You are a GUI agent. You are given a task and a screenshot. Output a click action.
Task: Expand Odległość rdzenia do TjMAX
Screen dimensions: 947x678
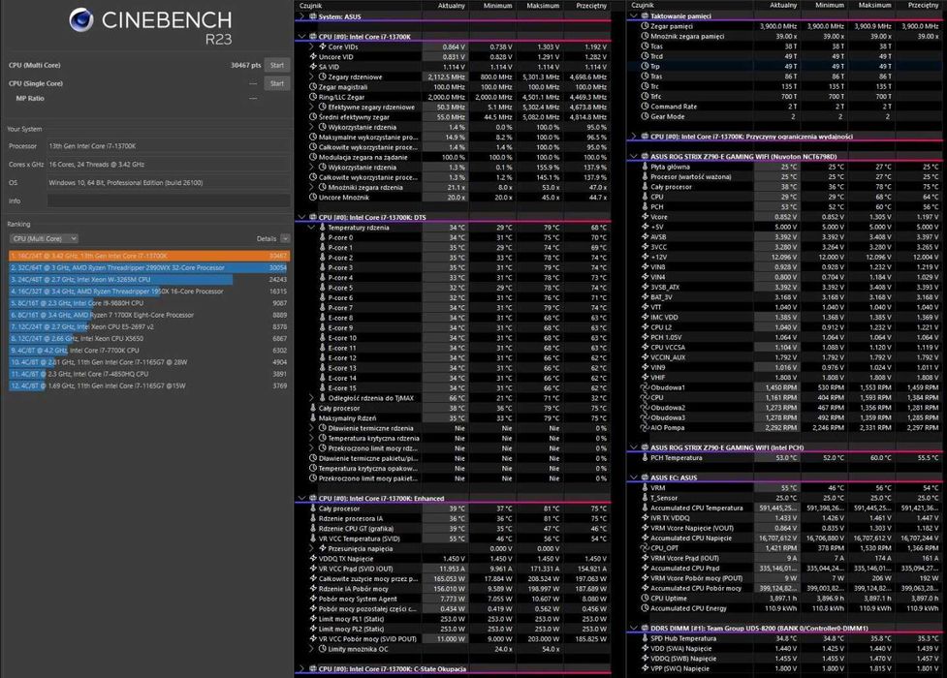[312, 398]
